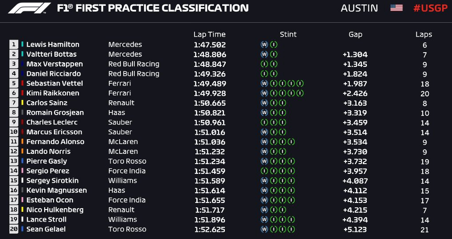This screenshot has width=452, height=239.
Task: Click the Laps column header
Action: (423, 34)
